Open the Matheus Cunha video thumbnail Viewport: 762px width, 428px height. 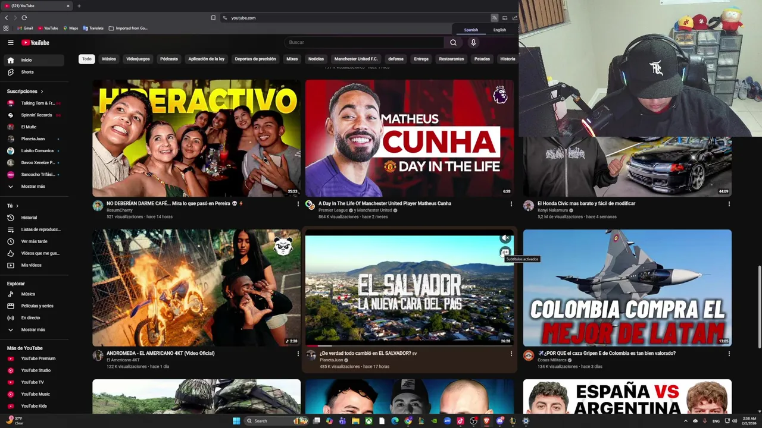[x=410, y=138]
